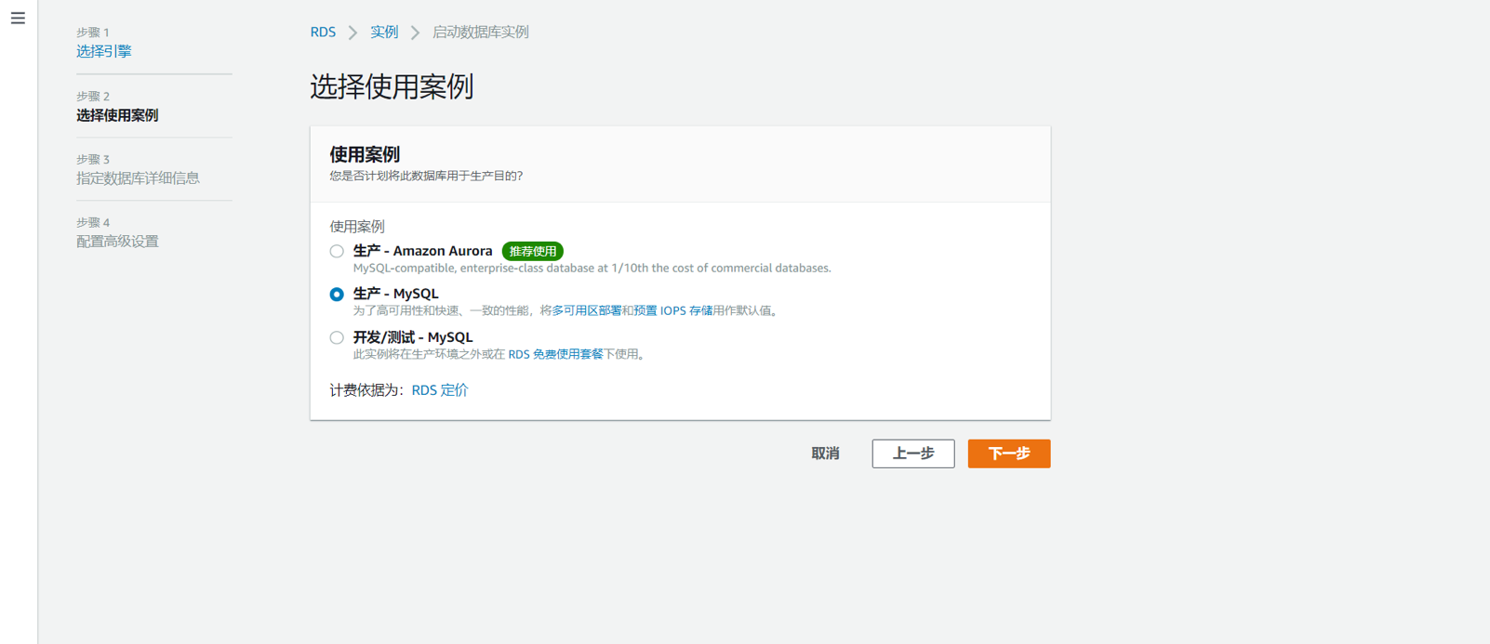Jump to step 4 配置高级设置

point(117,242)
